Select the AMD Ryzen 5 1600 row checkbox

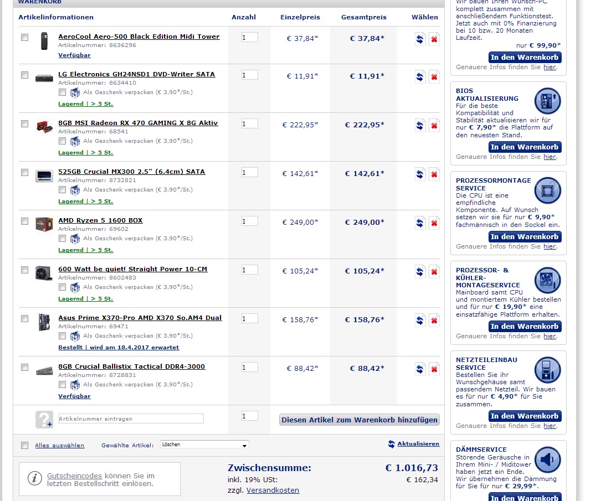click(24, 221)
